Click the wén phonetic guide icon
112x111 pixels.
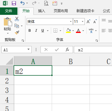coord(91,31)
